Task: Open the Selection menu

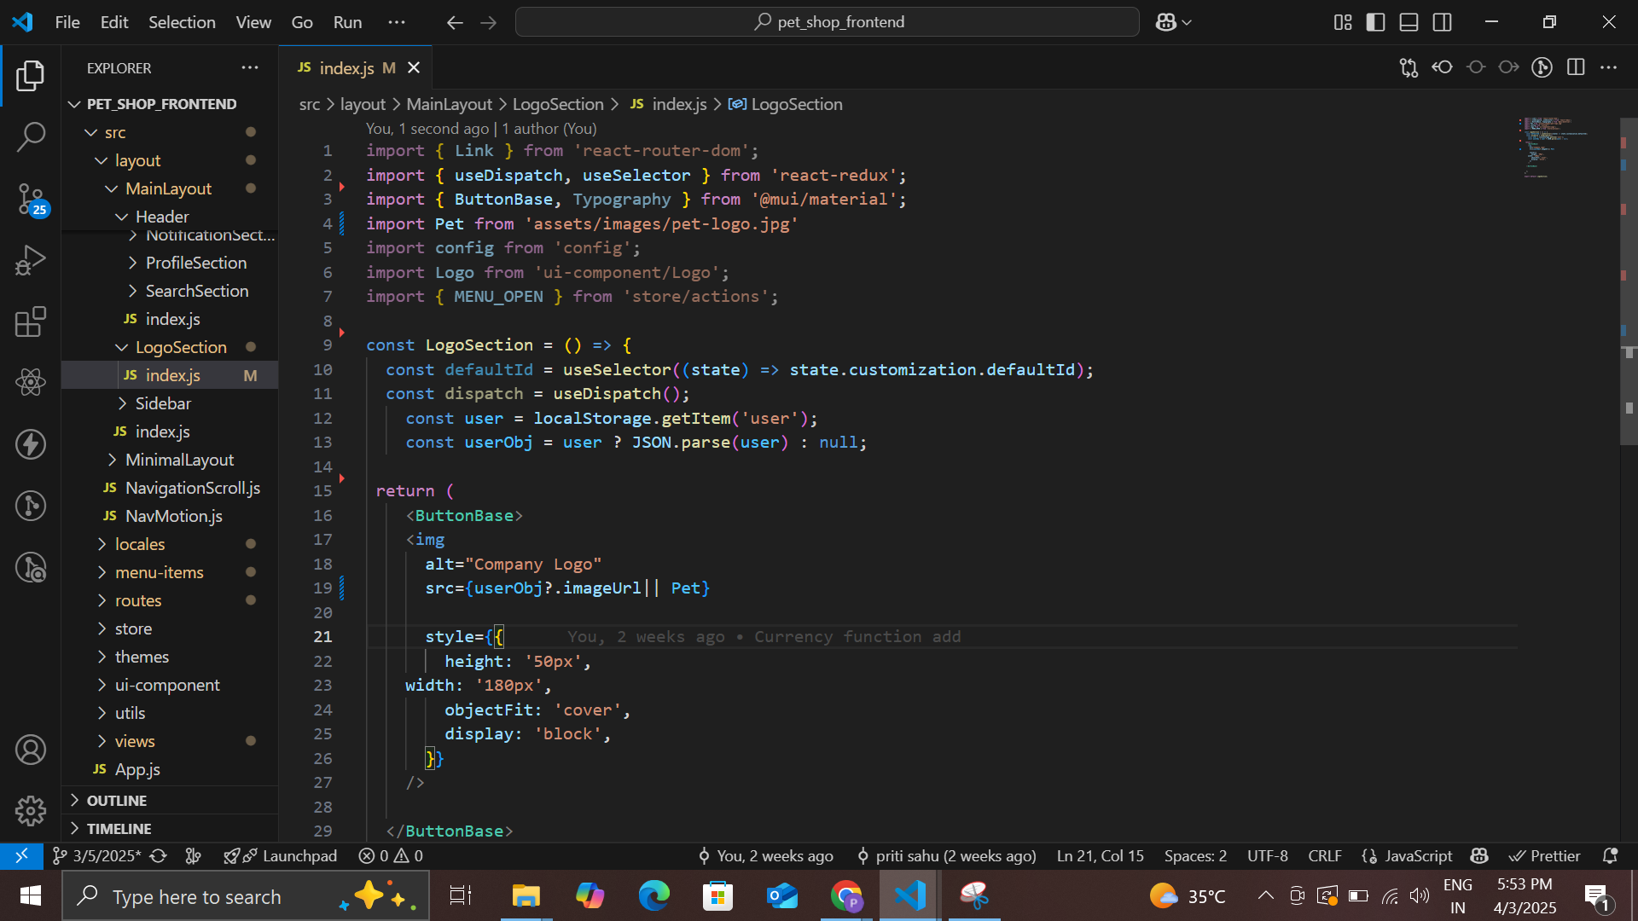Action: click(182, 22)
